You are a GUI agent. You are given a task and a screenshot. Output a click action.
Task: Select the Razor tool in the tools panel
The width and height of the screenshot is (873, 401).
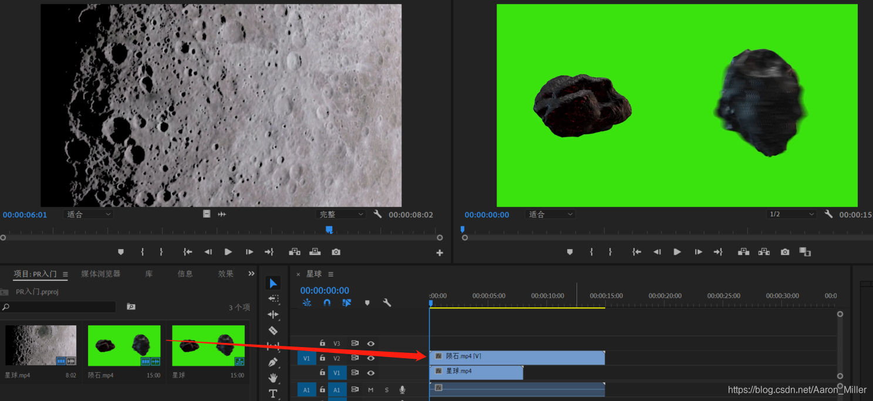273,331
